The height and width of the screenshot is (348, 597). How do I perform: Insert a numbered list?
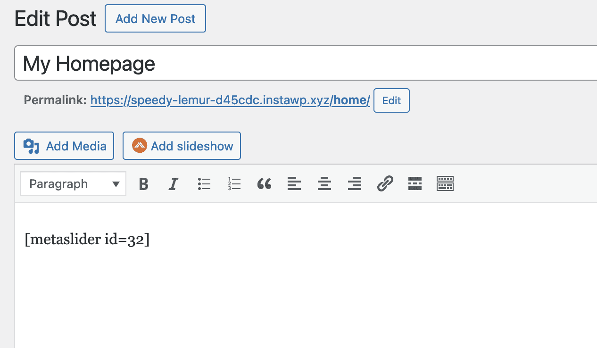click(x=234, y=184)
